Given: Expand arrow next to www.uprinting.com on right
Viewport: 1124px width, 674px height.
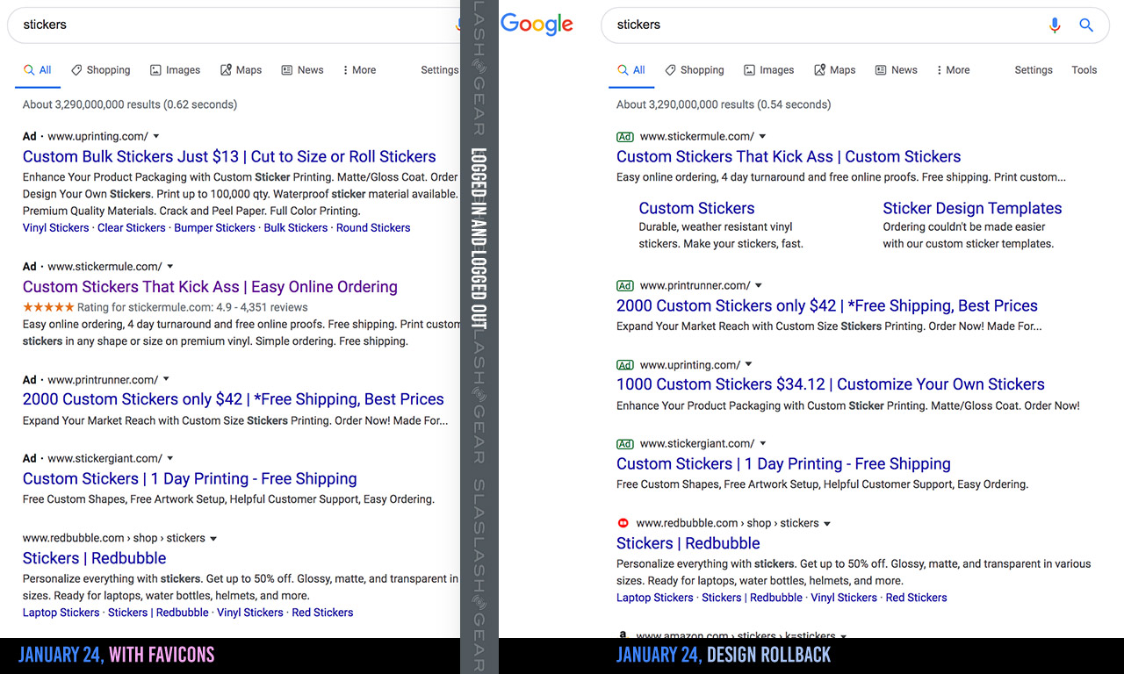Looking at the screenshot, I should (748, 365).
